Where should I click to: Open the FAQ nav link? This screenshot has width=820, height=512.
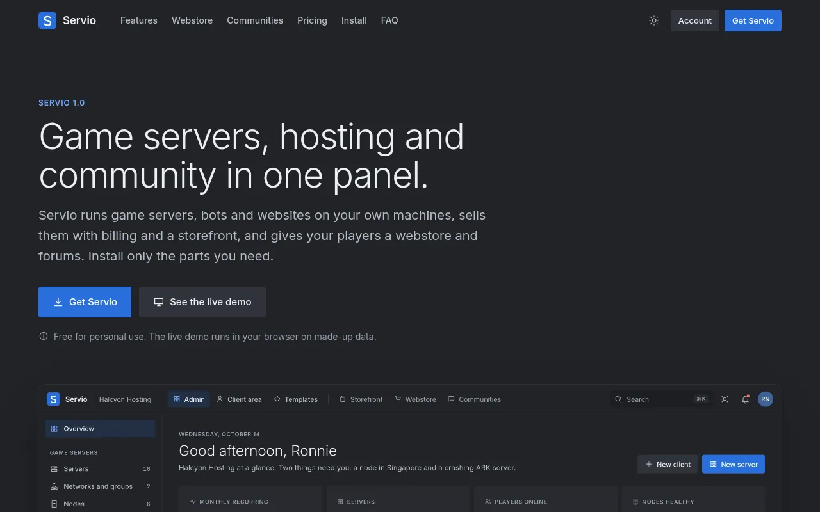click(x=389, y=20)
